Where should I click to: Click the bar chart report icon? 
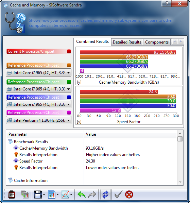(52, 194)
